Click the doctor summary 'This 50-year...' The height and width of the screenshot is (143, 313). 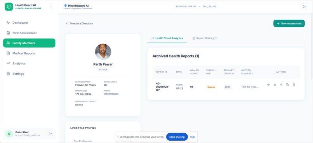(250, 87)
